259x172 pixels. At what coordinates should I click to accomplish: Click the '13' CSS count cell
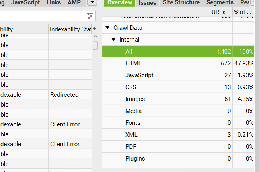click(x=221, y=87)
